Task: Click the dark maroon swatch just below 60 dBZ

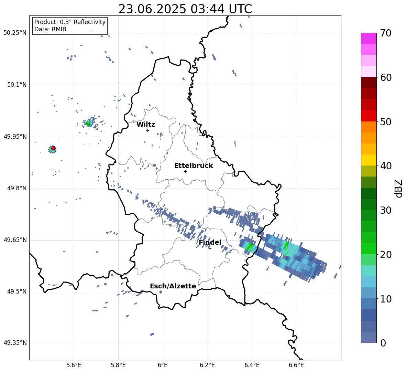Action: [x=368, y=83]
